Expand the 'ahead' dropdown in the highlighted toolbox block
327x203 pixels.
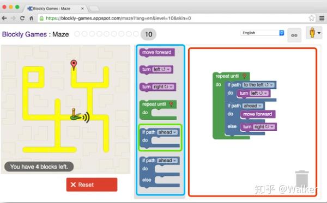coord(167,132)
